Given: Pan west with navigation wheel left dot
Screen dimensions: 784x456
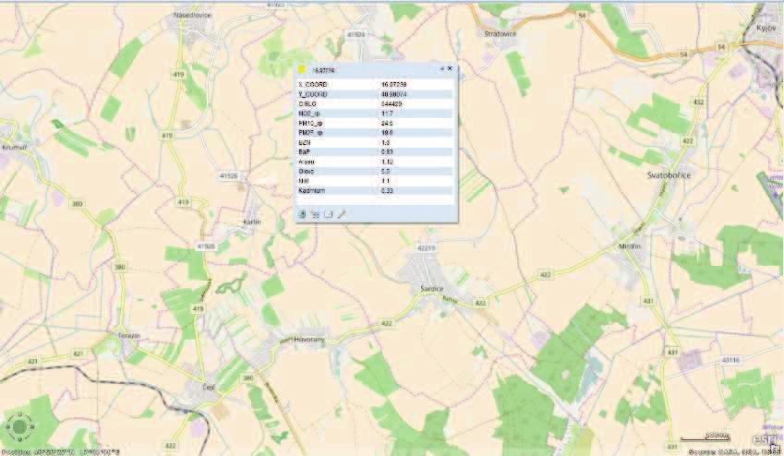Looking at the screenshot, I should pos(7,427).
